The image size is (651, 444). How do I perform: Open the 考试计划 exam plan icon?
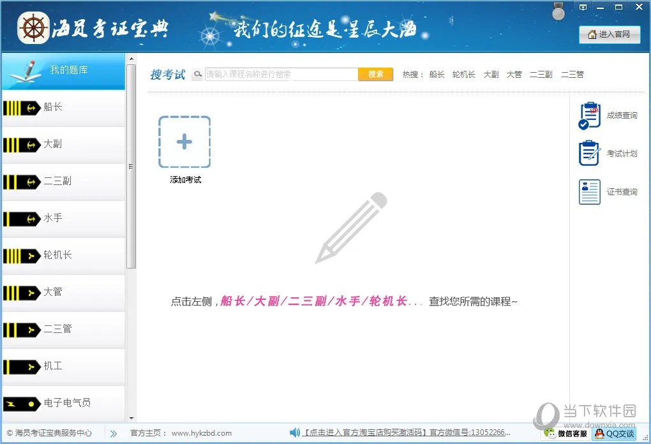click(x=590, y=154)
